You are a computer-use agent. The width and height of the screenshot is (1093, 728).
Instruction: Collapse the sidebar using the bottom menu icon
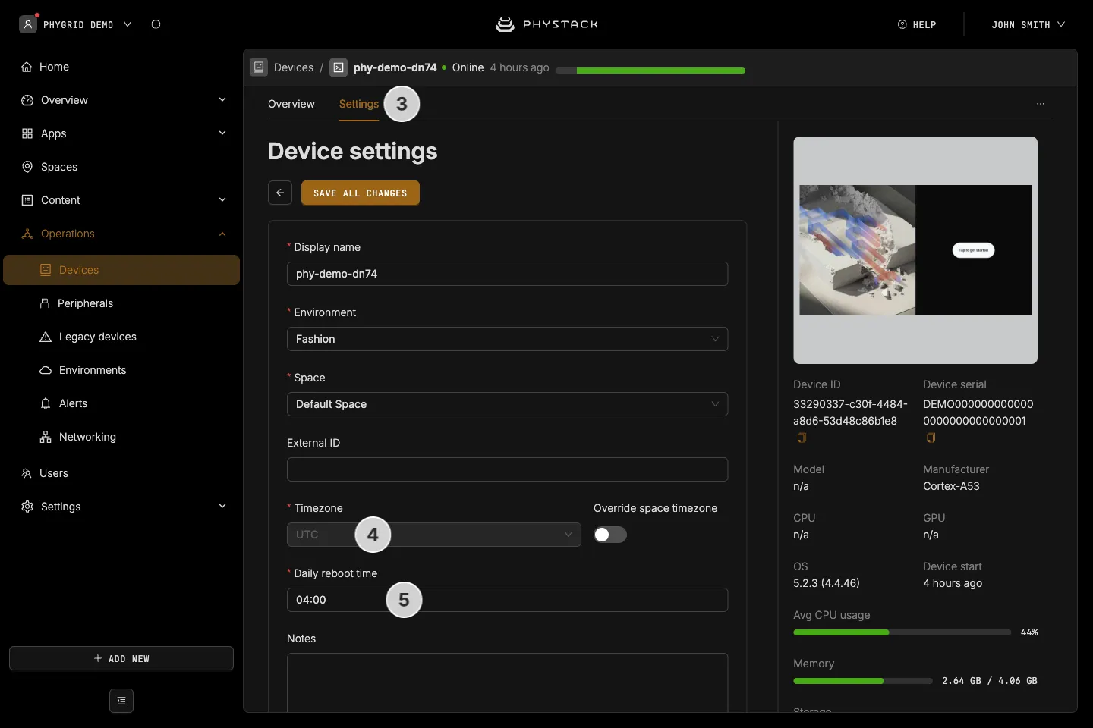(121, 701)
